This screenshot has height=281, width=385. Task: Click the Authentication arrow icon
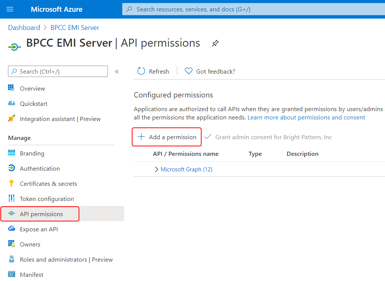(11, 168)
